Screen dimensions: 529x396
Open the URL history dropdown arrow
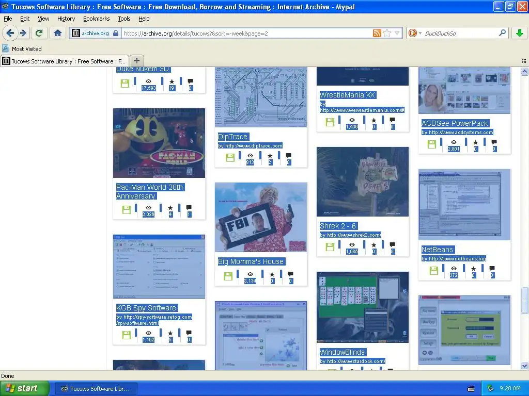click(x=397, y=33)
